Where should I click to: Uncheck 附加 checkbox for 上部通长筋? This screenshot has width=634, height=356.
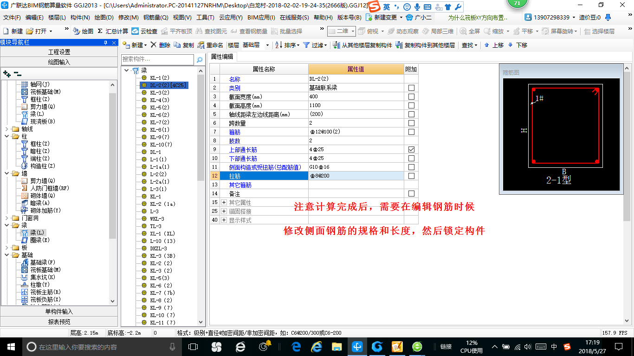(x=411, y=150)
